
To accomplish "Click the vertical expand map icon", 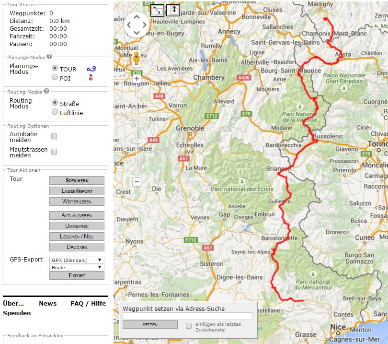I will coord(173,10).
